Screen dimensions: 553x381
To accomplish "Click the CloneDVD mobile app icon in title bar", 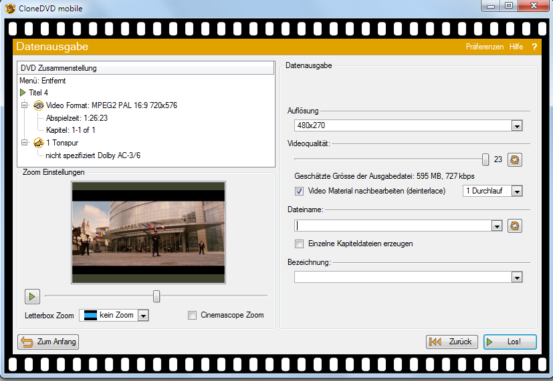I will click(x=10, y=8).
